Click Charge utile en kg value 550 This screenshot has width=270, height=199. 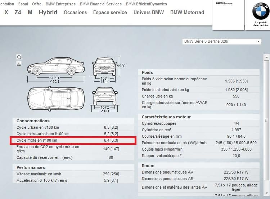tap(236, 96)
